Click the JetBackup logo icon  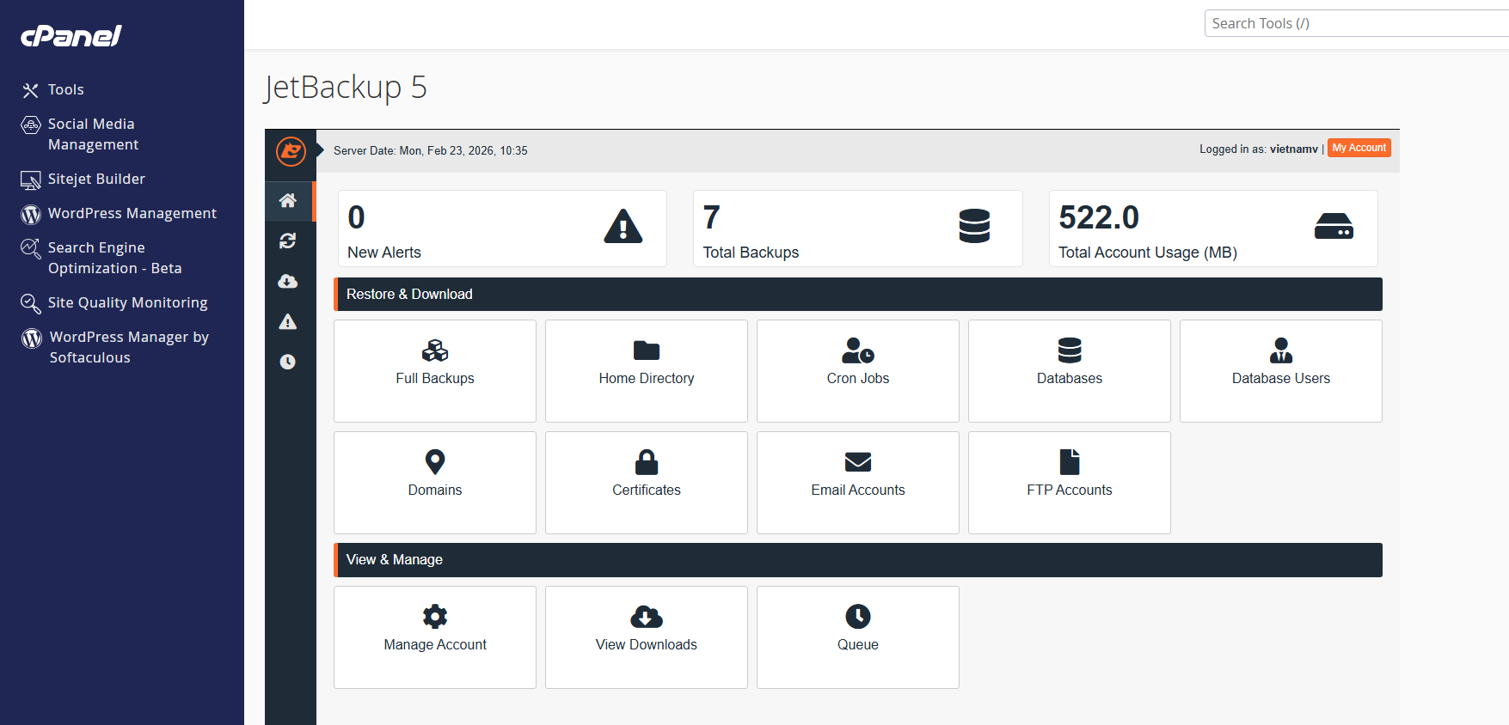[x=291, y=151]
